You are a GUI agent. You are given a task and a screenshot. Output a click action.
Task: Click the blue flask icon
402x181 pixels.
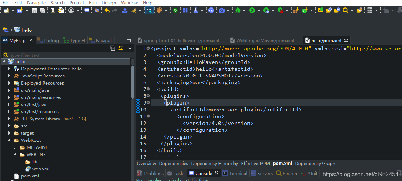click(196, 10)
